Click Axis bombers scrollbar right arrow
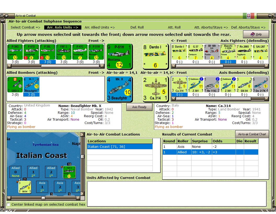This screenshot has width=276, height=214. [267, 99]
